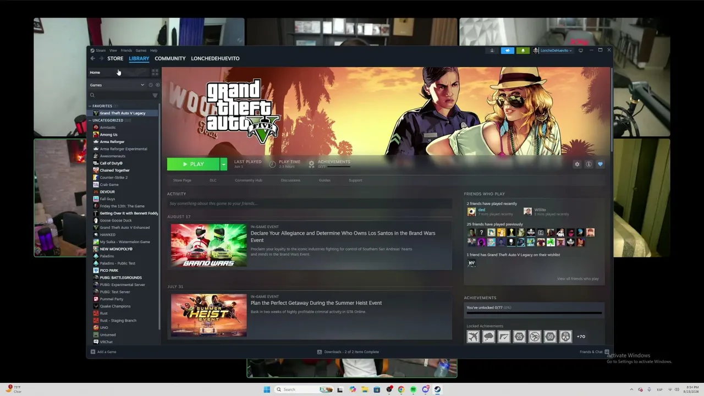Click the Among Us game icon
704x396 pixels.
(x=96, y=135)
